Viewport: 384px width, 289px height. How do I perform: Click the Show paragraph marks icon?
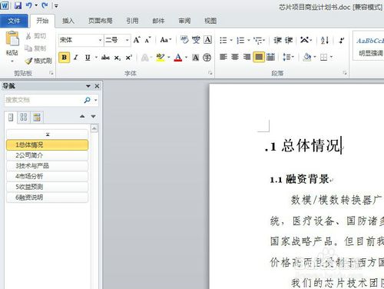(342, 40)
